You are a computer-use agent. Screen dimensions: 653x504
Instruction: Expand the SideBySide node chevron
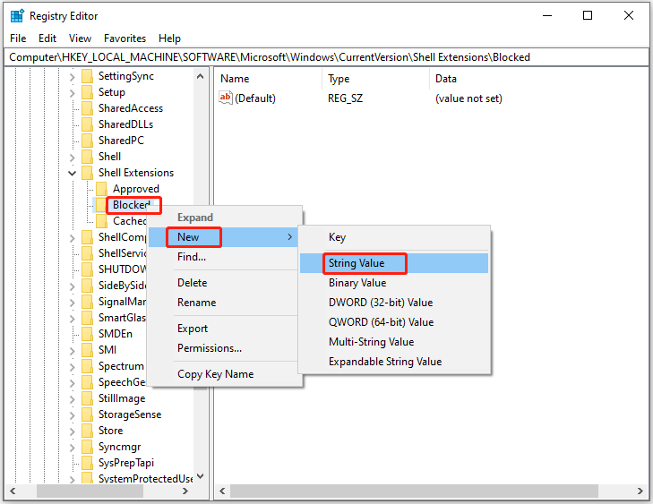tap(72, 286)
